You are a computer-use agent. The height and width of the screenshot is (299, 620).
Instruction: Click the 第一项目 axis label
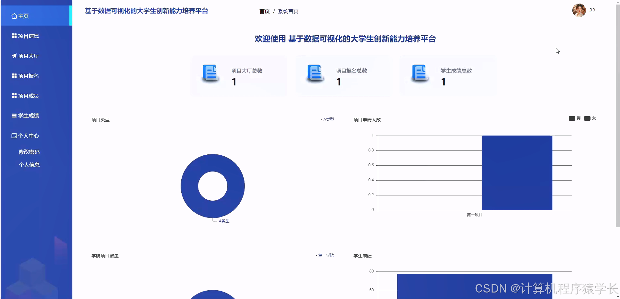(x=474, y=215)
